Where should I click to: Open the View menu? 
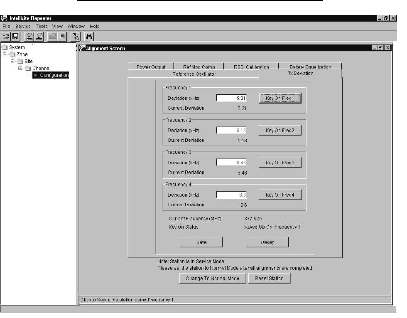[x=57, y=26]
